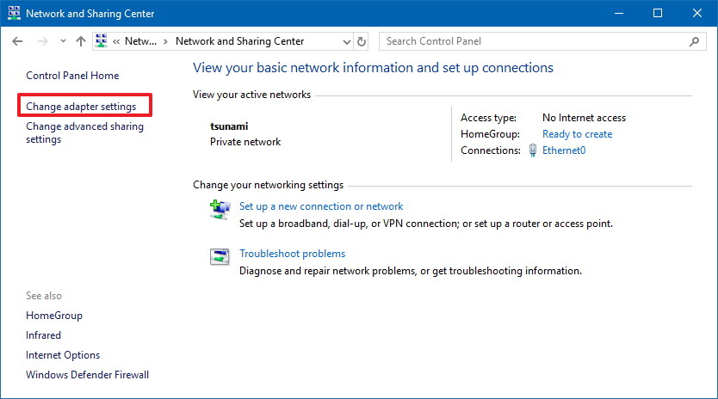The width and height of the screenshot is (718, 399).
Task: Select Set up a new connection or network
Action: pyautogui.click(x=321, y=206)
